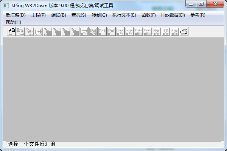Viewport: 227px width, 151px height.
Task: Click the save disassembly text icon
Action: point(20,31)
